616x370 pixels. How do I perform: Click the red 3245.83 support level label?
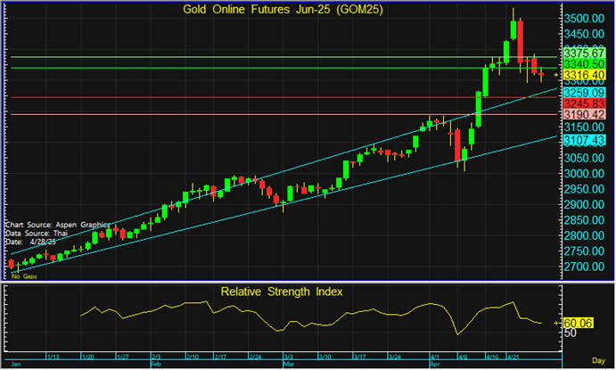coord(586,103)
